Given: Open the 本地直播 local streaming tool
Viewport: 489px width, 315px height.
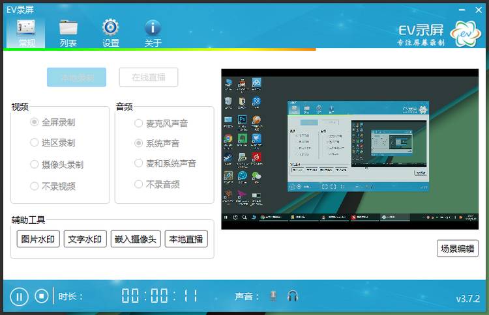Looking at the screenshot, I should [186, 239].
